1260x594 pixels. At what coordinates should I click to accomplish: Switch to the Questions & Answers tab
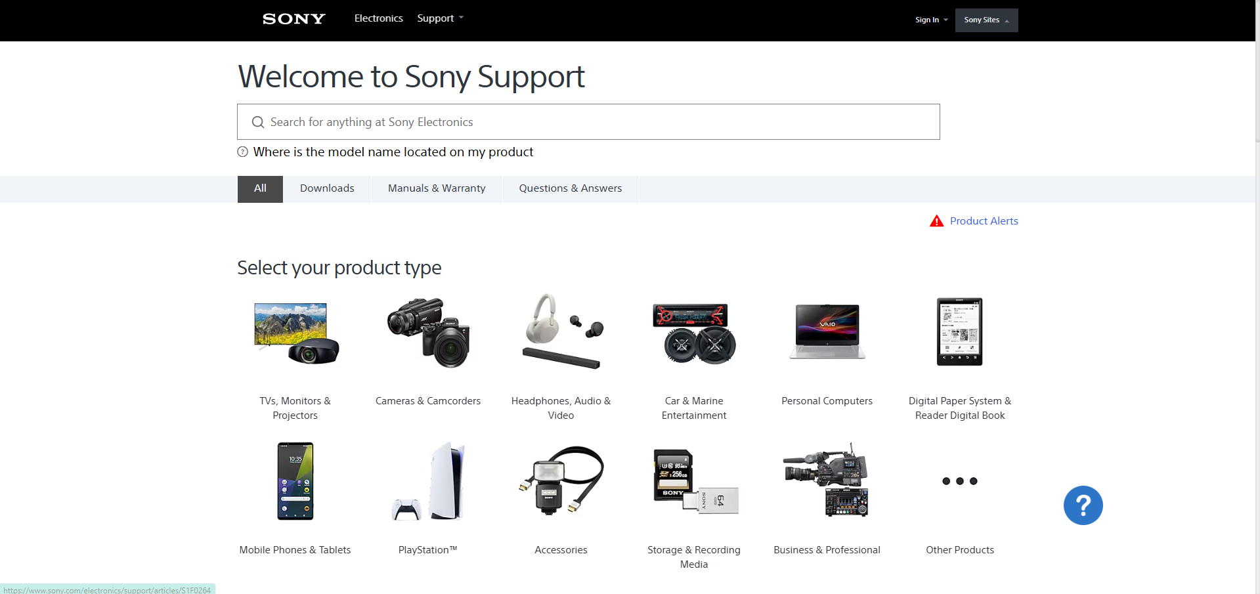pos(571,189)
